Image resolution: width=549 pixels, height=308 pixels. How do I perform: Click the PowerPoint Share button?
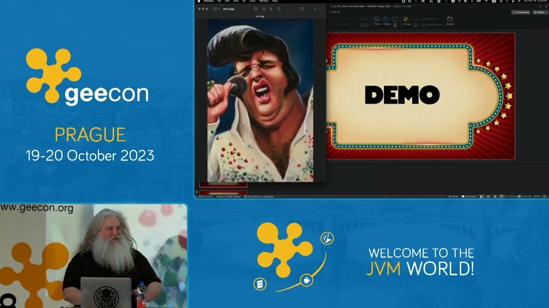(x=540, y=12)
